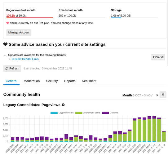This screenshot has height=155, width=168.
Task: Click the 2025-10-03 x-axis date label
Action: tap(10, 148)
